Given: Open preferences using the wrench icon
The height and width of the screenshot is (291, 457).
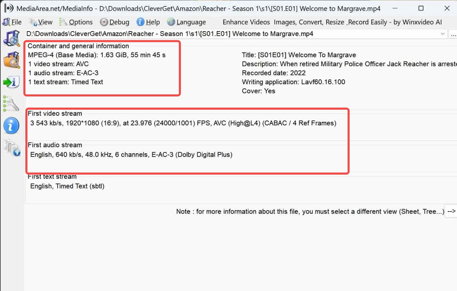Looking at the screenshot, I should (x=12, y=104).
